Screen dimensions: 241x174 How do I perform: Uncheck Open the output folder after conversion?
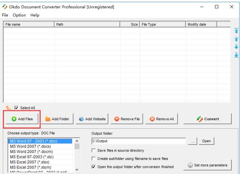click(93, 167)
